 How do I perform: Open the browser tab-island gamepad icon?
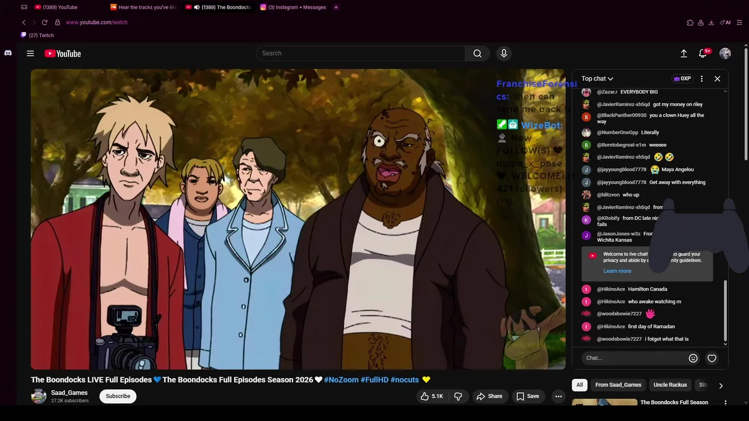pos(24,7)
